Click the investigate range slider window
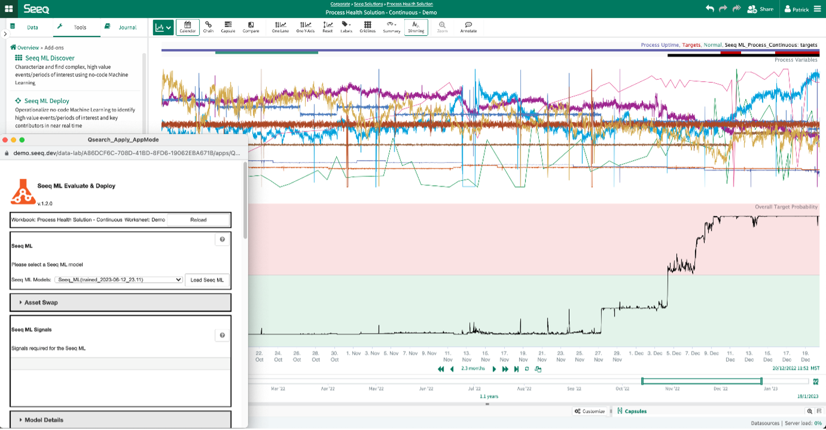Viewport: 826px width, 430px height. [702, 381]
